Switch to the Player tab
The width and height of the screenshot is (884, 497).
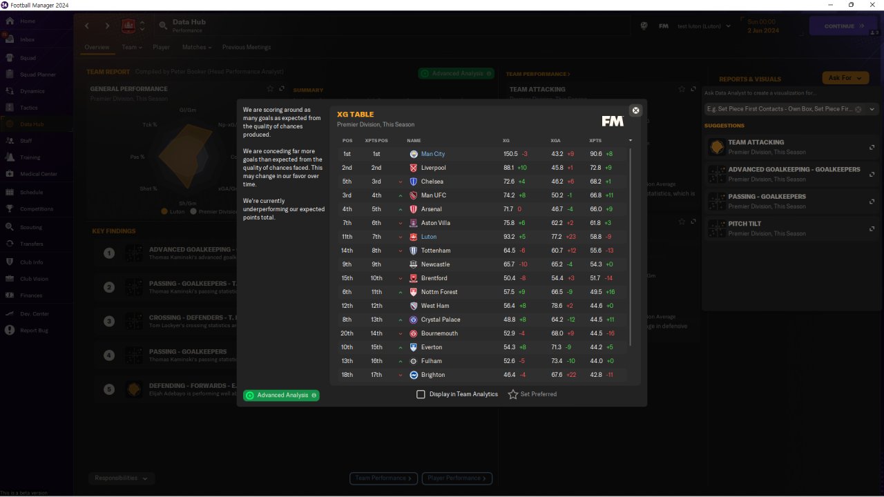point(161,48)
